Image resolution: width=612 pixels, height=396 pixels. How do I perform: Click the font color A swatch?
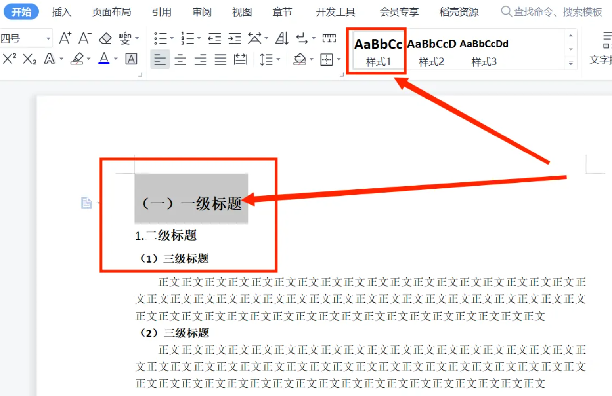(104, 59)
